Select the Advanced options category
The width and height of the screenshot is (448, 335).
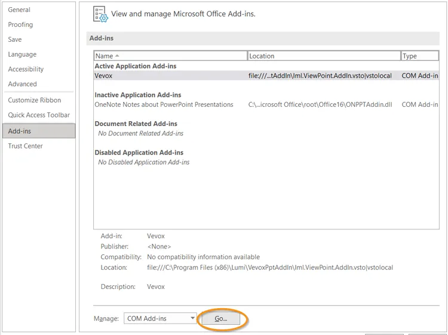[22, 84]
